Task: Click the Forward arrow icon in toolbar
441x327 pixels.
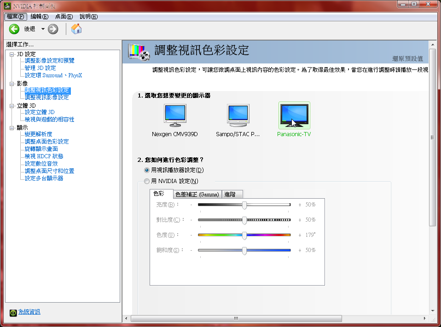Action: point(53,29)
